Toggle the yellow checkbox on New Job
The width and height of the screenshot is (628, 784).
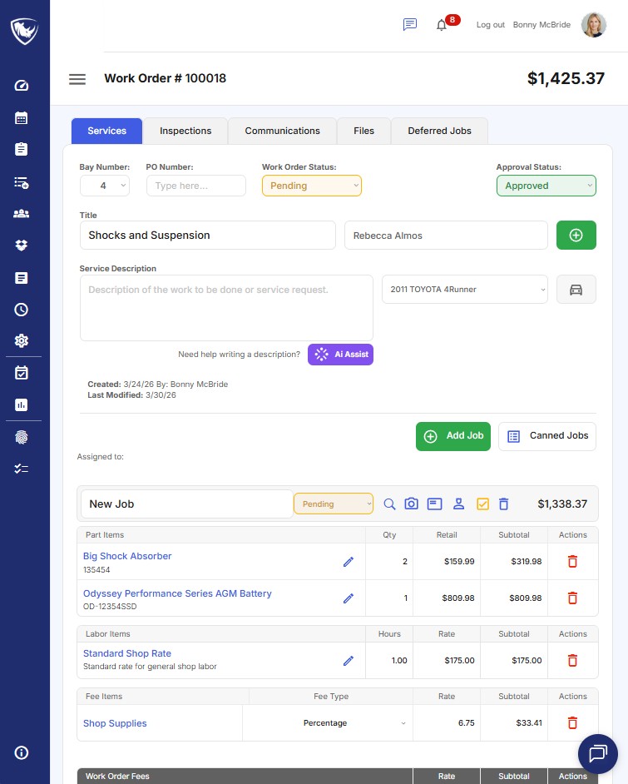pyautogui.click(x=482, y=504)
